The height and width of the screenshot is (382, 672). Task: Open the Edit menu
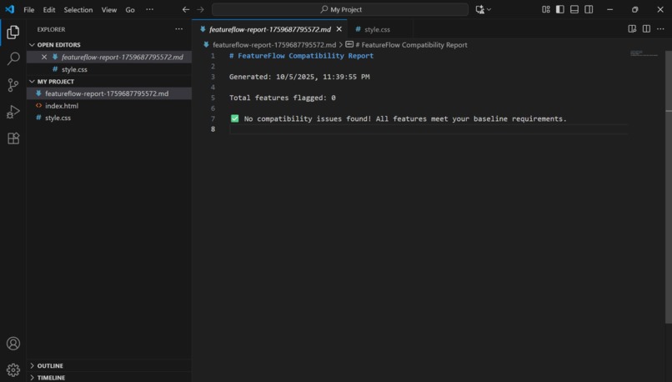point(49,9)
